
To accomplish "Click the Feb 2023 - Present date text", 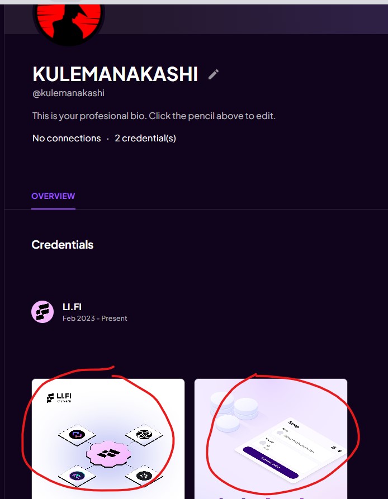I will (95, 319).
